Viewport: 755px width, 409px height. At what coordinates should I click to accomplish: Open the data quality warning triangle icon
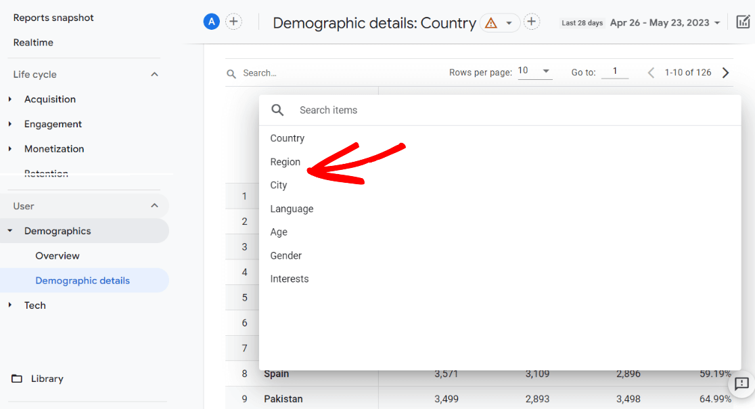(491, 23)
